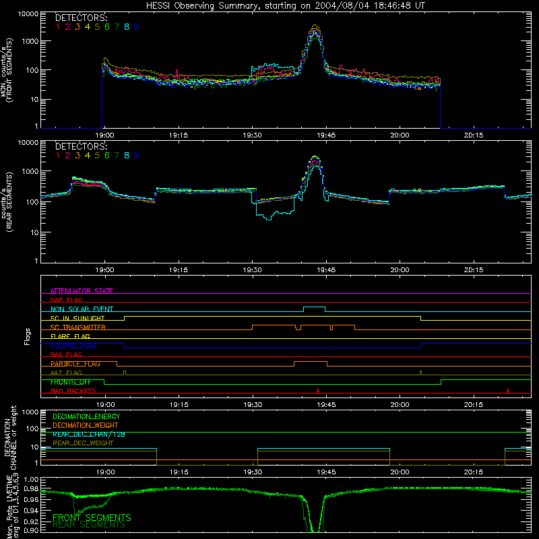Click DETECTORS: label in front segments plot
Screen dimensions: 539x539
click(81, 18)
